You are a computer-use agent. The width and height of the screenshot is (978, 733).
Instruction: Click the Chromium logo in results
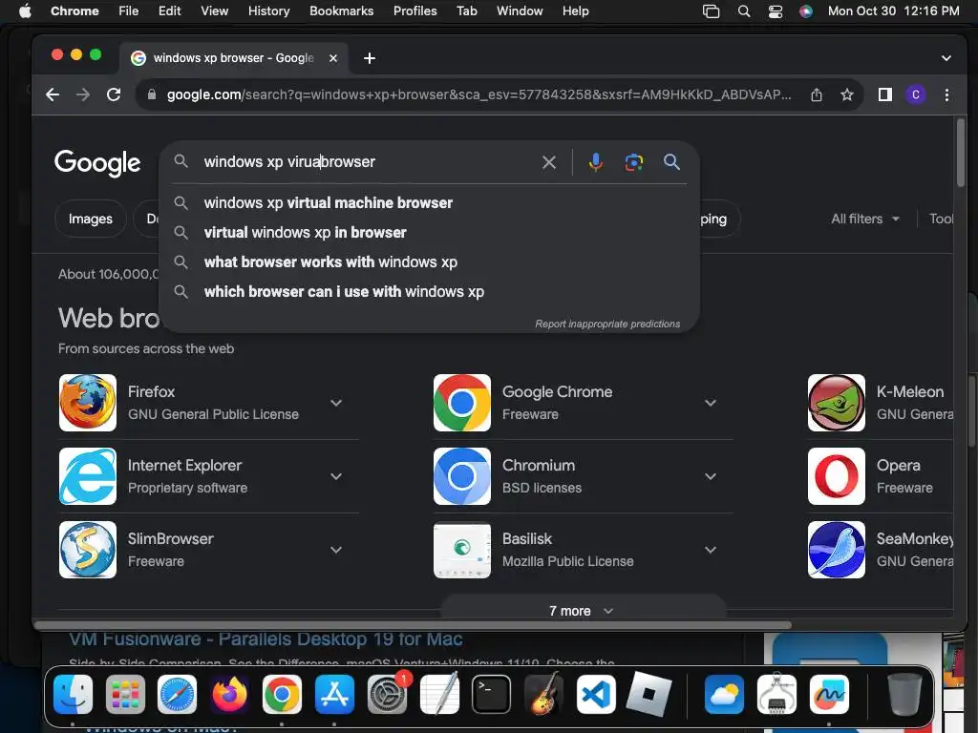pos(462,476)
